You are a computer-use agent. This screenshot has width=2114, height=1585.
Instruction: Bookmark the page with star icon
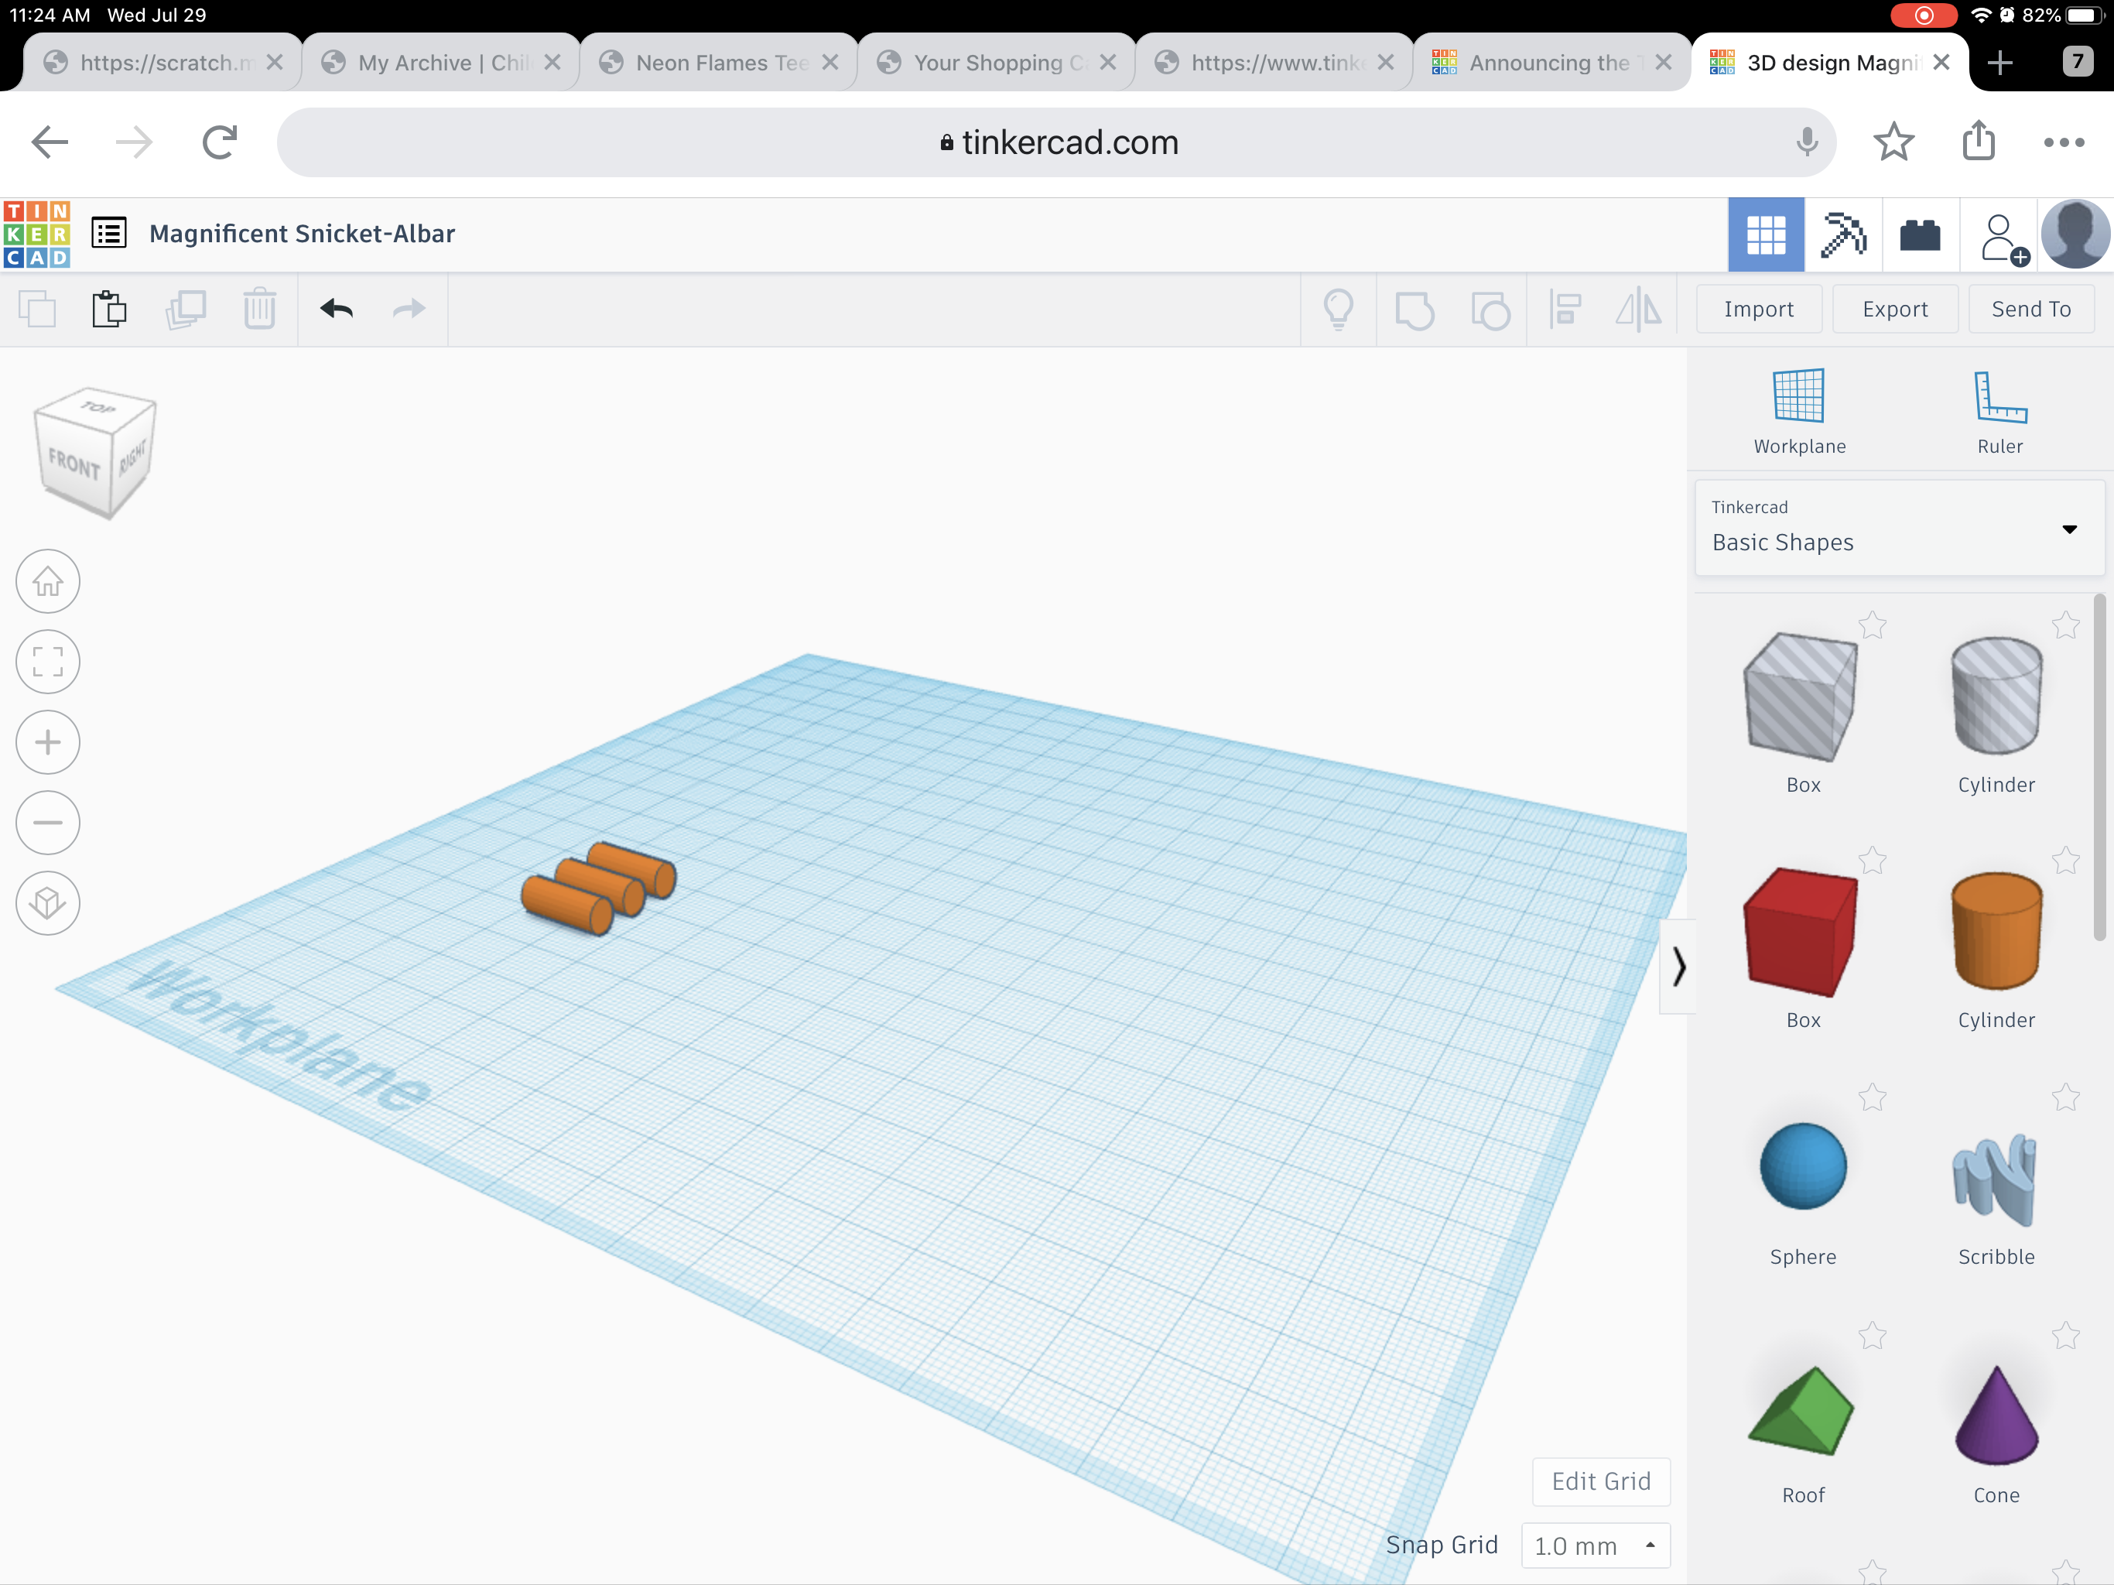click(1893, 142)
